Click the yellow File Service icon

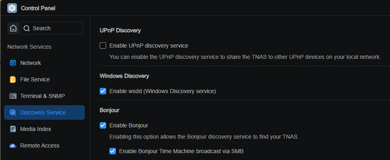point(13,79)
